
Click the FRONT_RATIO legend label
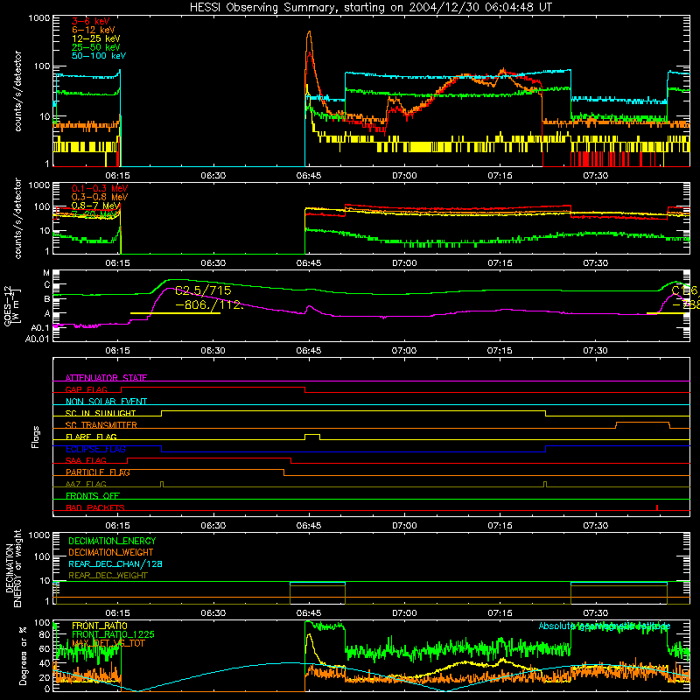pyautogui.click(x=100, y=626)
